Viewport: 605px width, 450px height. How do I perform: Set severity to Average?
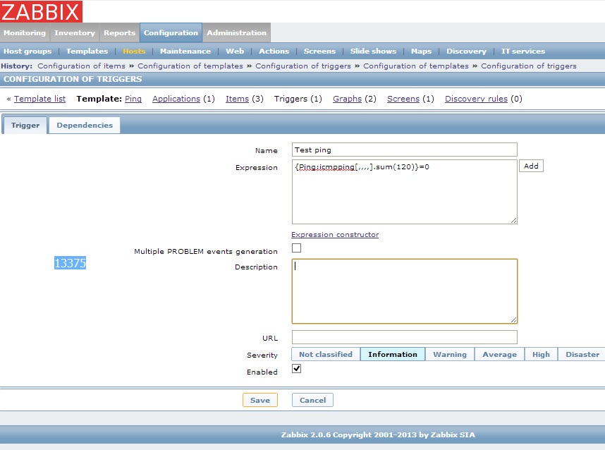click(499, 354)
